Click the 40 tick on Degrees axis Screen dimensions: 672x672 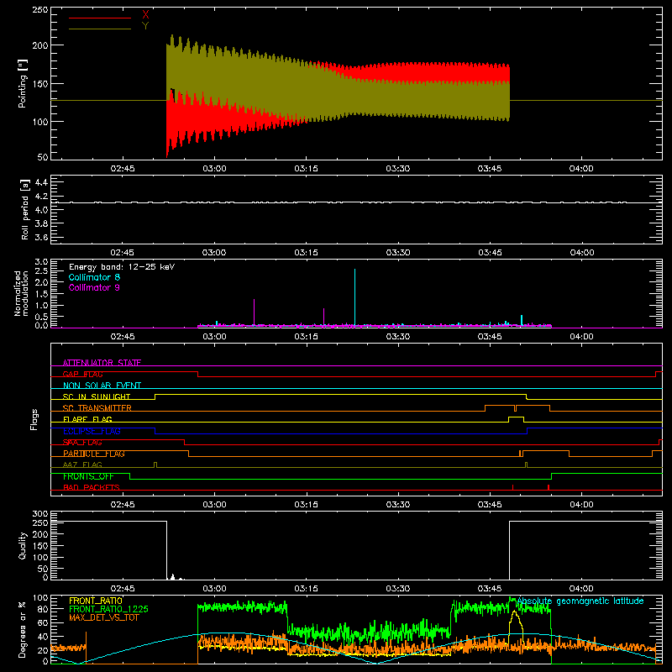(x=43, y=637)
